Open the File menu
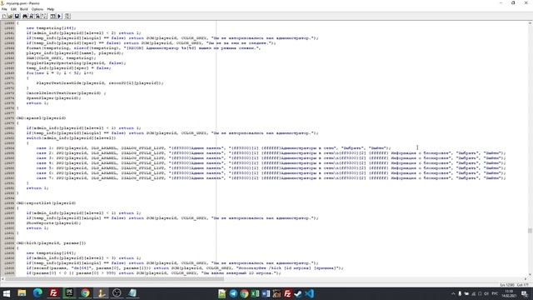Viewport: 533px width, 300px height. pos(4,9)
